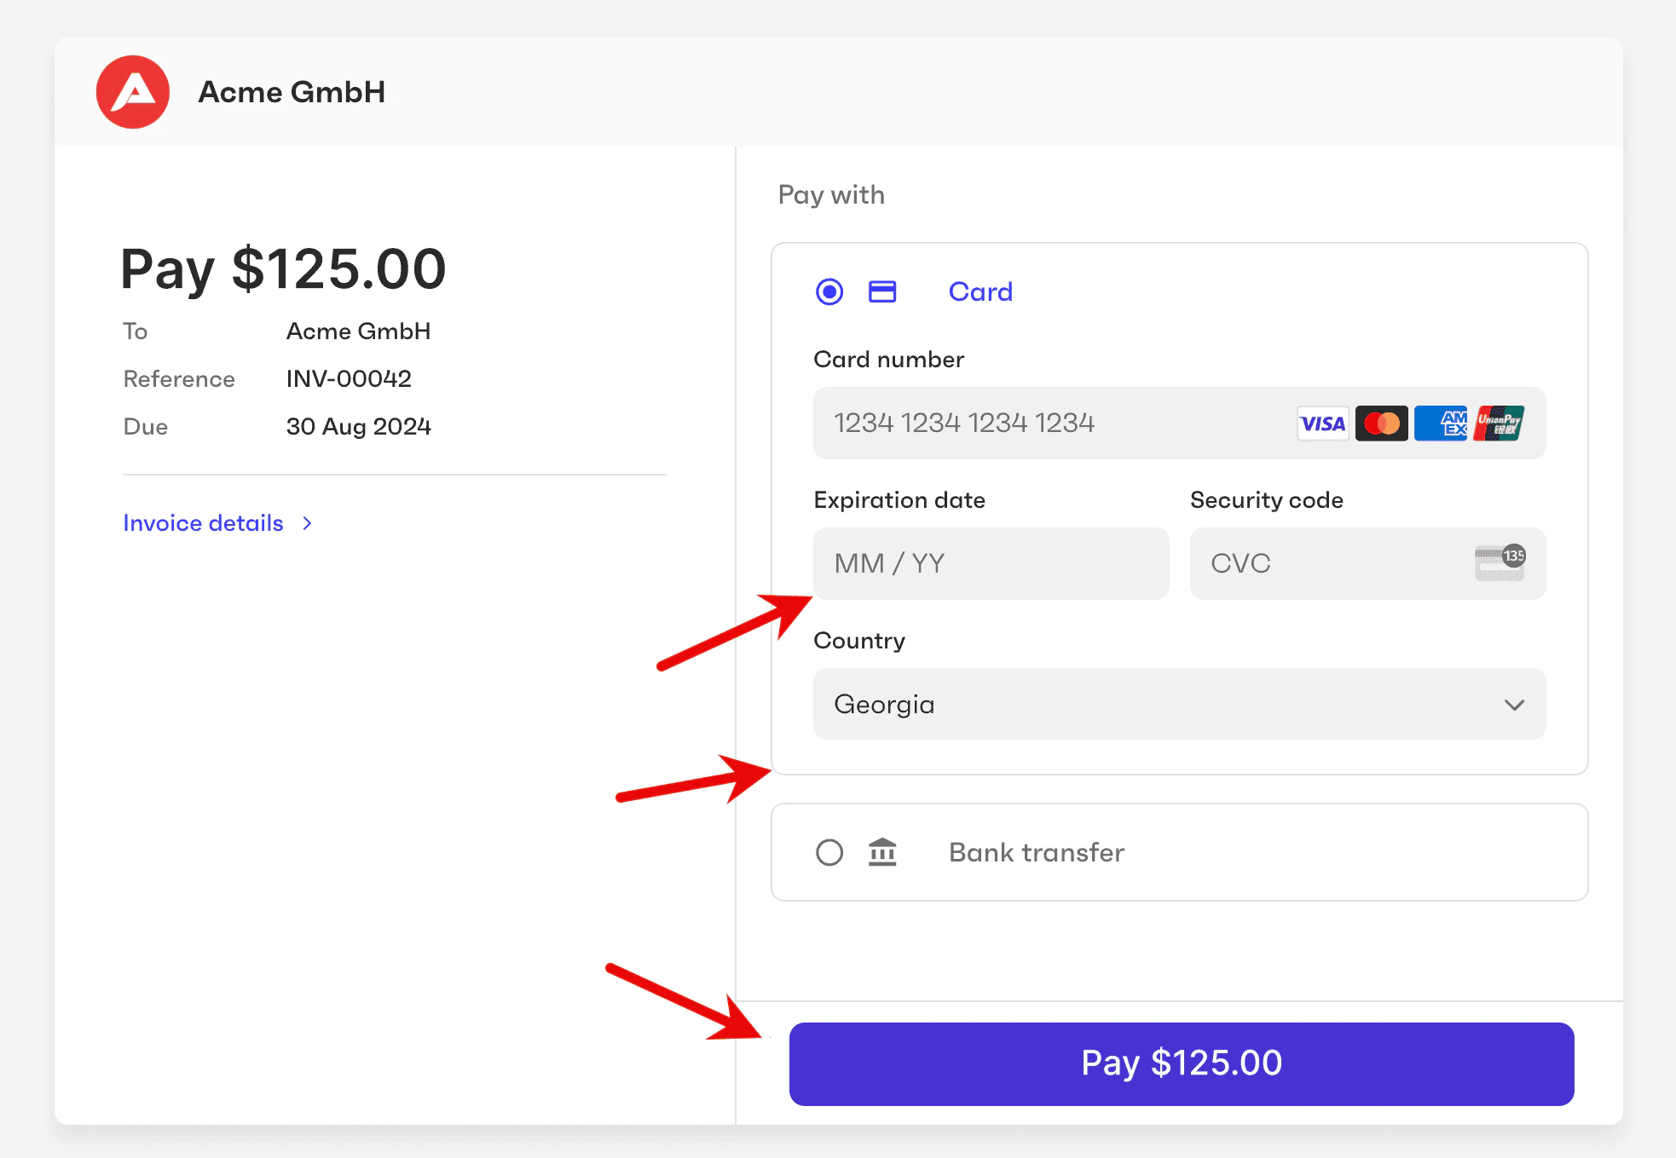The width and height of the screenshot is (1676, 1158).
Task: Click the American Express logo icon
Action: pyautogui.click(x=1441, y=423)
